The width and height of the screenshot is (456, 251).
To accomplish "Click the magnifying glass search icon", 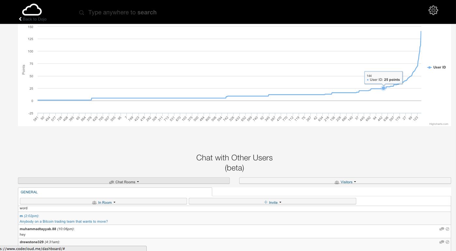I will click(81, 12).
